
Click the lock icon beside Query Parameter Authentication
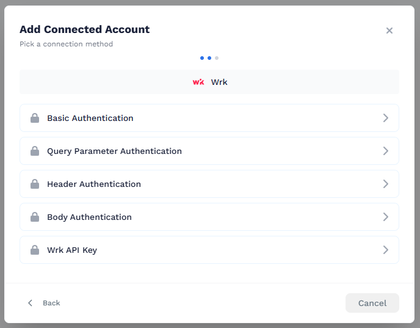click(x=35, y=151)
